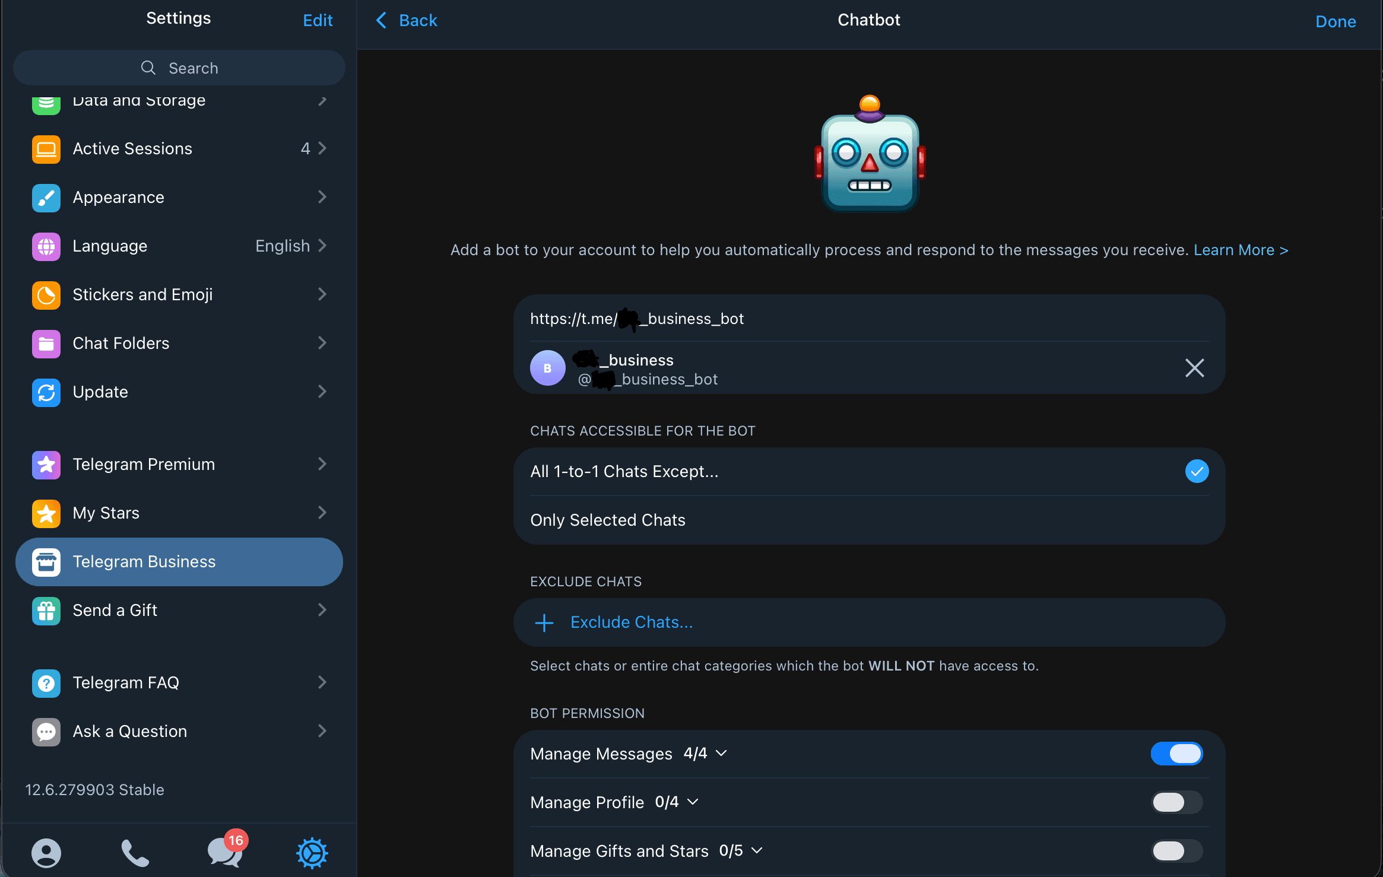The width and height of the screenshot is (1383, 877).
Task: Click the plus icon for Exclude Chats
Action: point(544,622)
